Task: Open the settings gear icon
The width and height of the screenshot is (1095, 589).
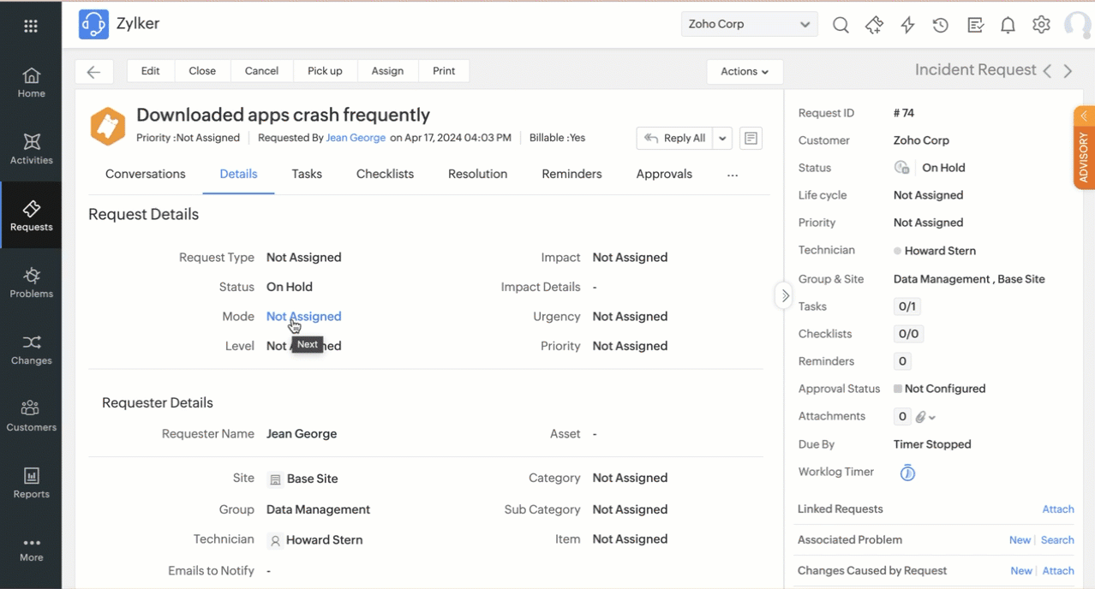Action: (x=1041, y=25)
